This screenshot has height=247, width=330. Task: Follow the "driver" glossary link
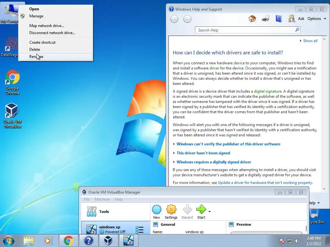click(214, 68)
